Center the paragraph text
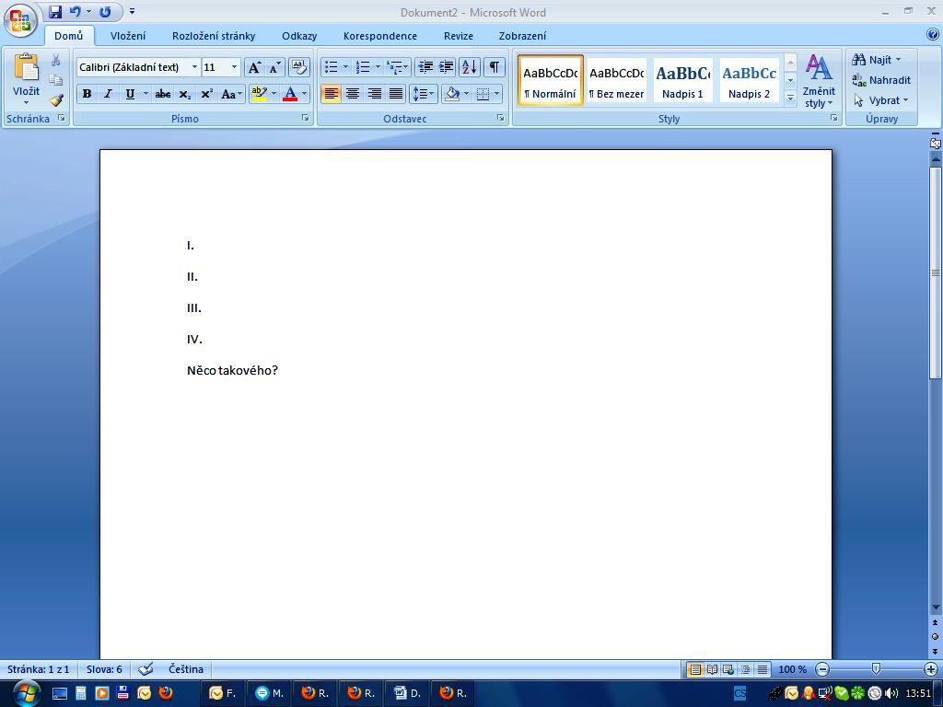Screen dimensions: 943x707 pos(353,94)
